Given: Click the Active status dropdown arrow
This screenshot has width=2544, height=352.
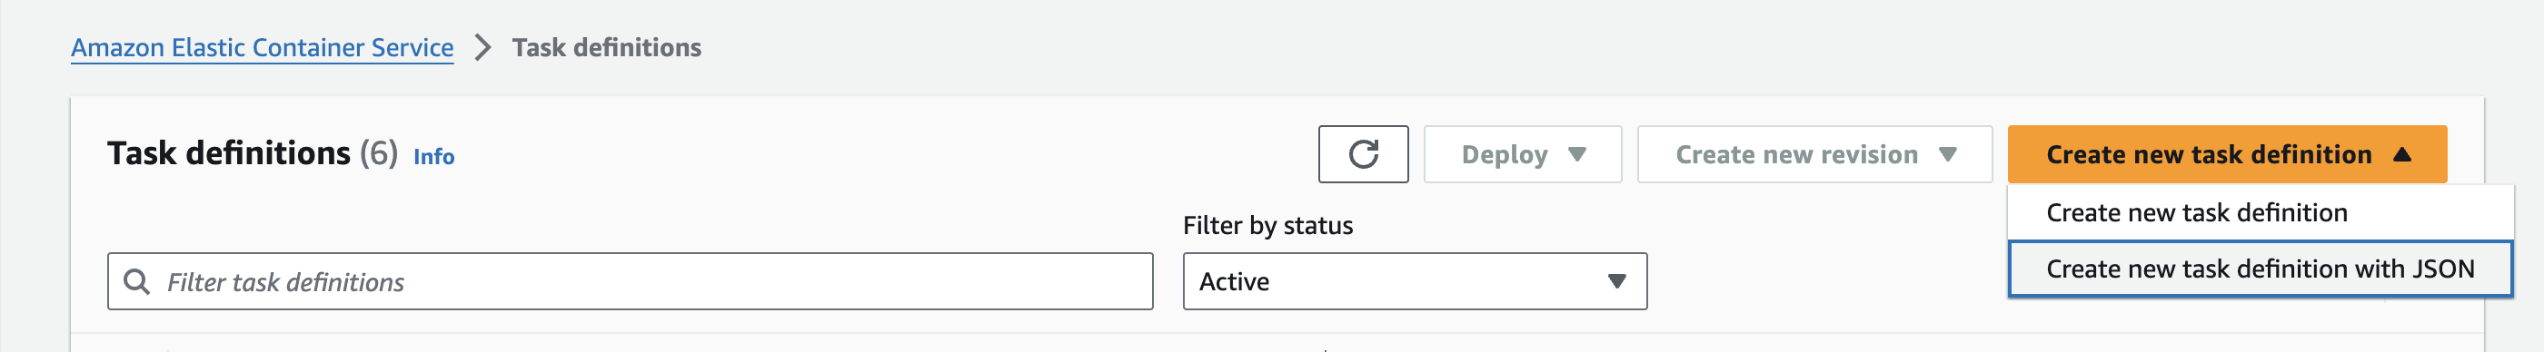Looking at the screenshot, I should pyautogui.click(x=1616, y=282).
